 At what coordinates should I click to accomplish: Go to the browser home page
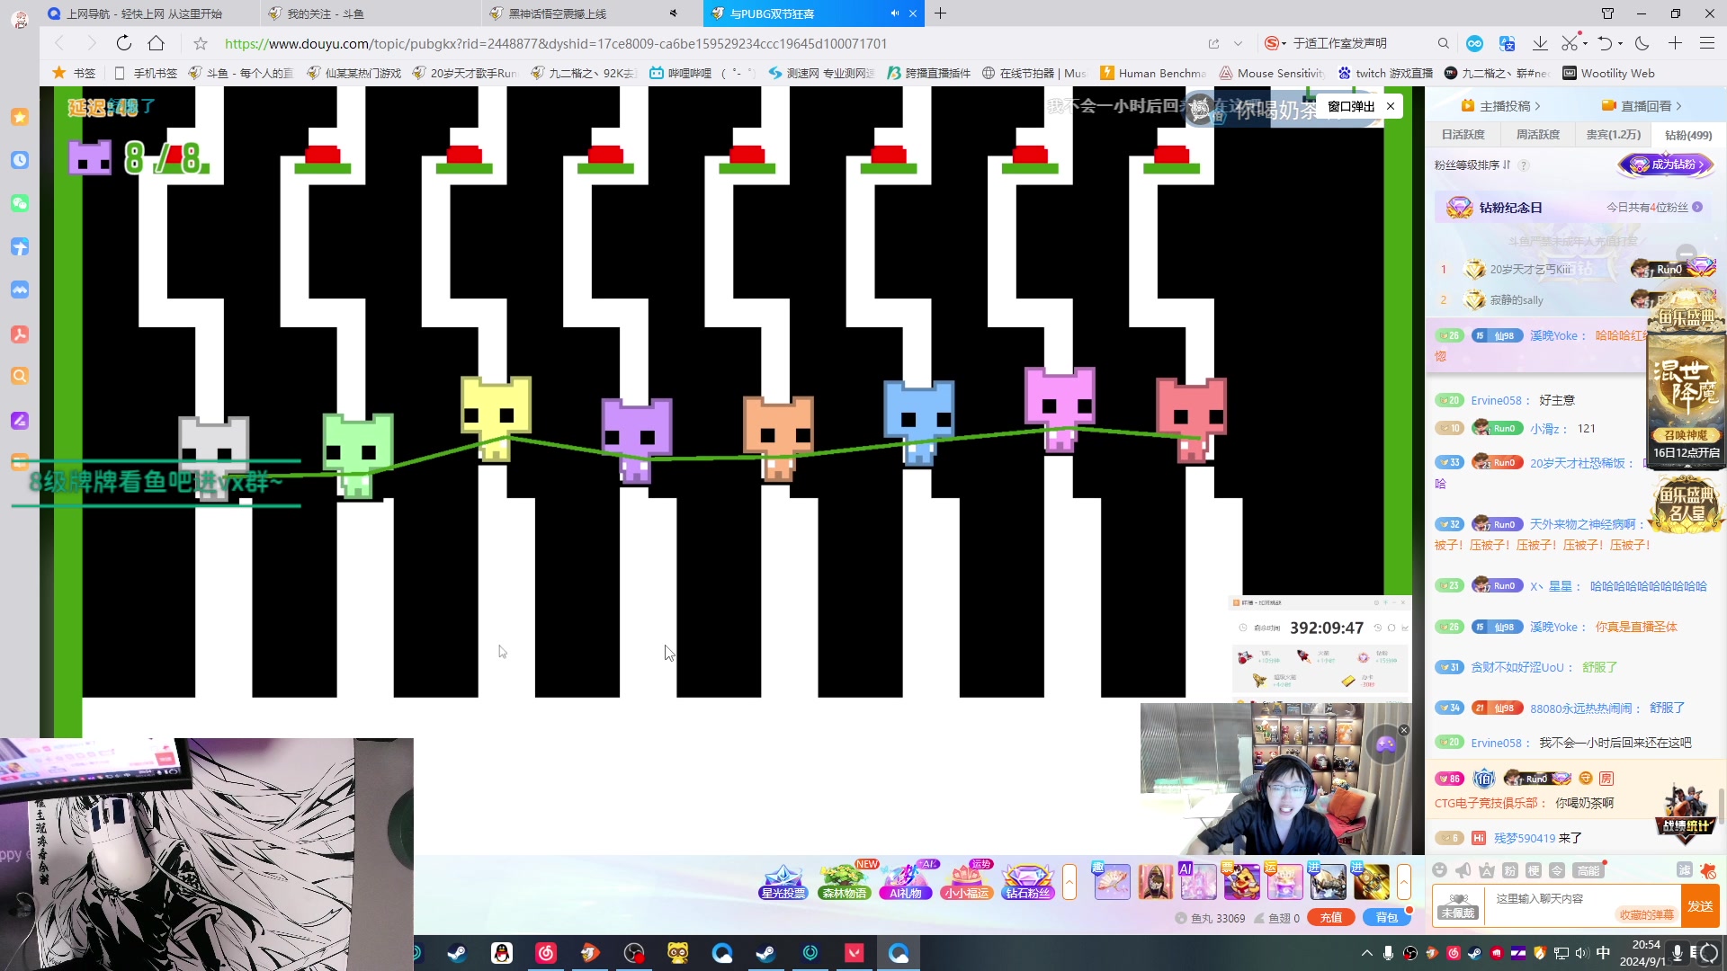(x=156, y=43)
